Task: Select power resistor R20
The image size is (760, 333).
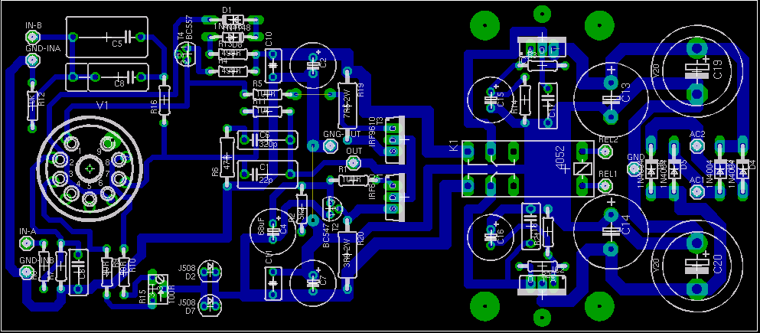Action: [x=347, y=253]
